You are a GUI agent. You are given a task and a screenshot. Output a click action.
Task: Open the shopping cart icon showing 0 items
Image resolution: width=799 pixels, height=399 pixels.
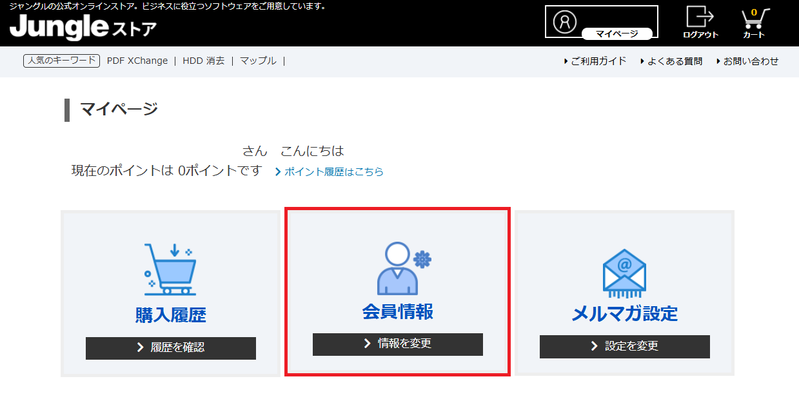[755, 19]
